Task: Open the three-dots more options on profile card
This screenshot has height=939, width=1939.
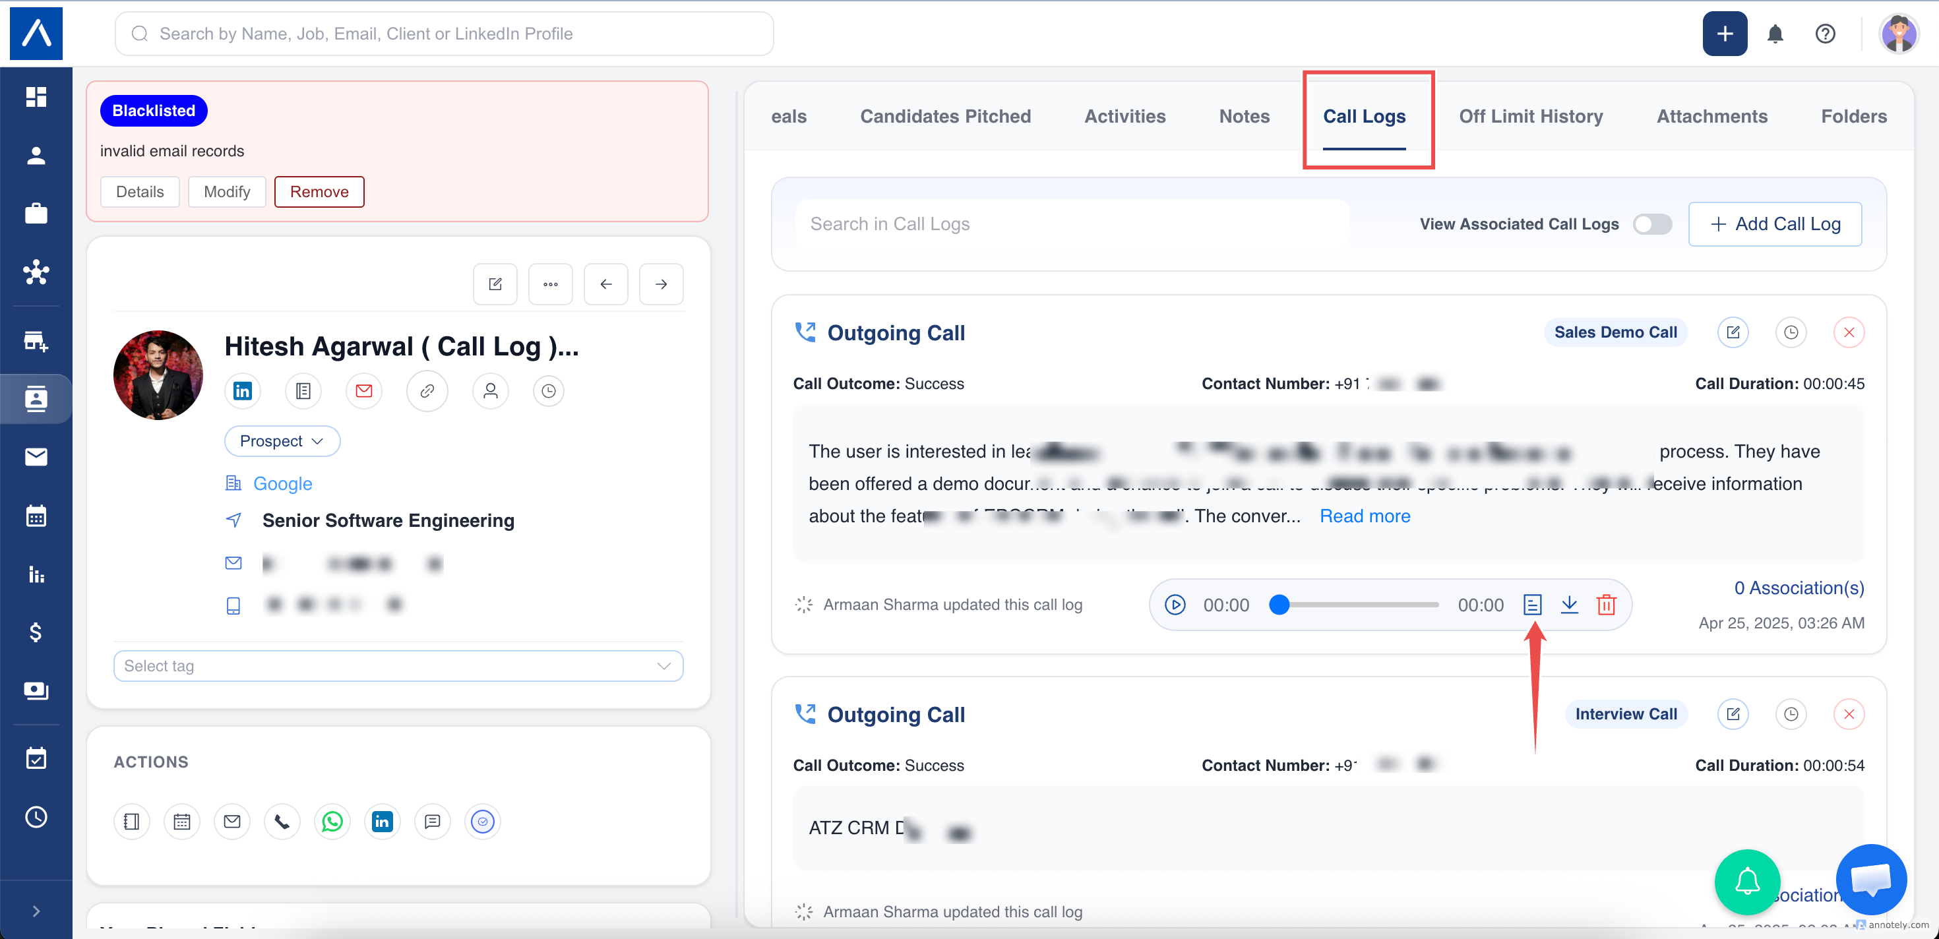Action: (550, 284)
